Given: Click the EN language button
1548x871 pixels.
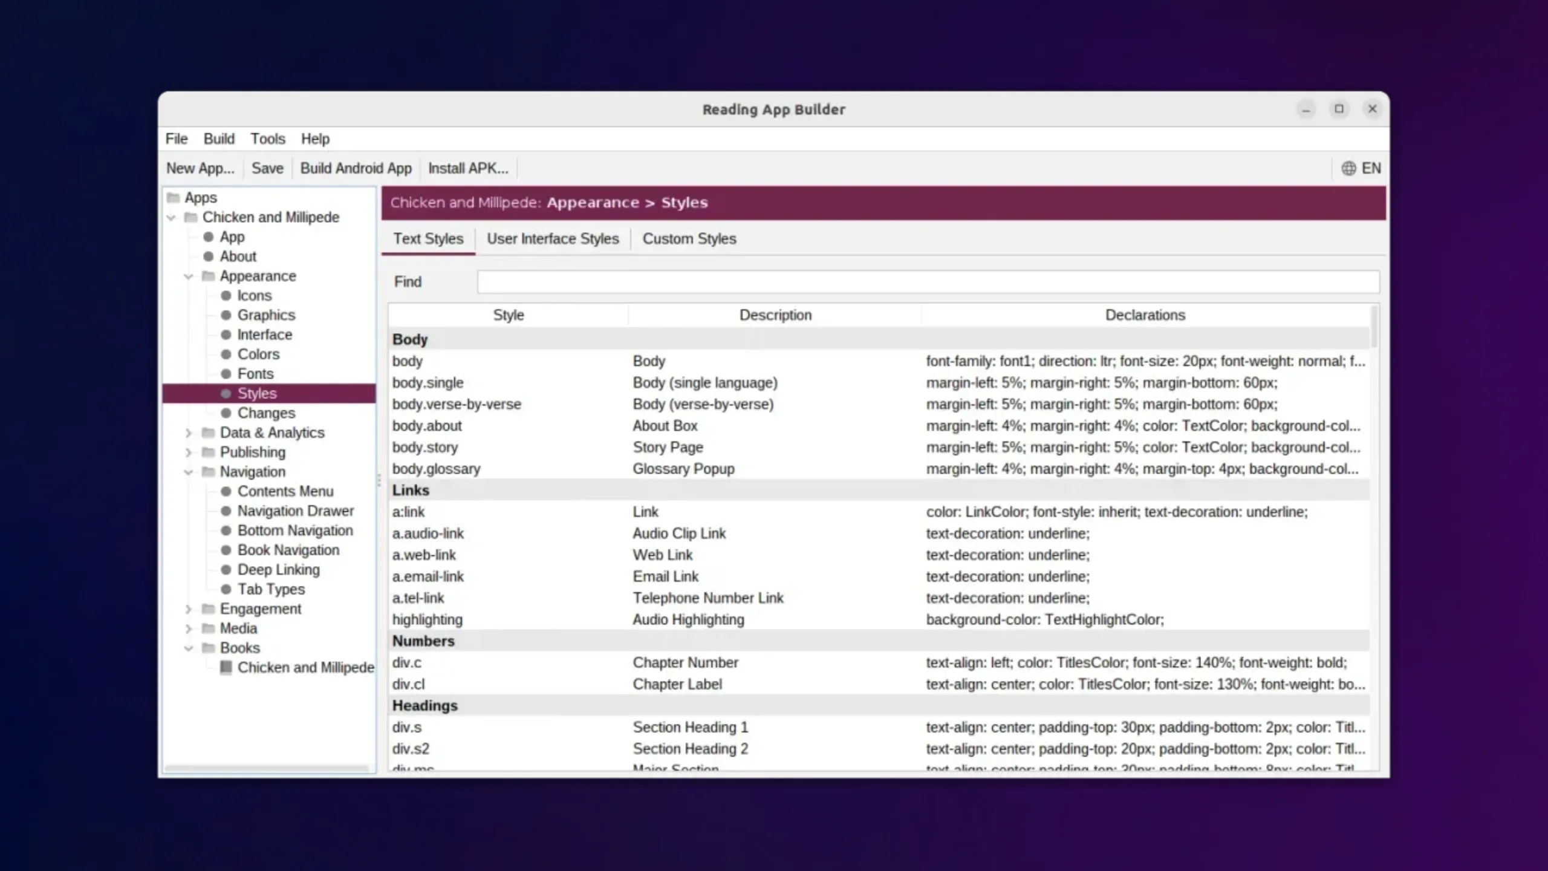Looking at the screenshot, I should (1371, 168).
